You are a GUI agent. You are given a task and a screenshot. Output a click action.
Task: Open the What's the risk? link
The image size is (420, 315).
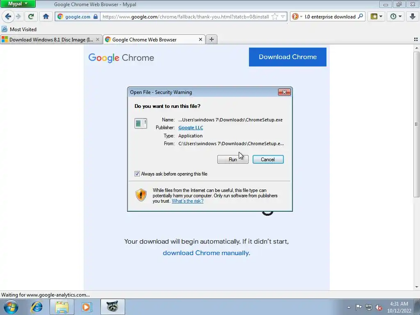pos(187,201)
